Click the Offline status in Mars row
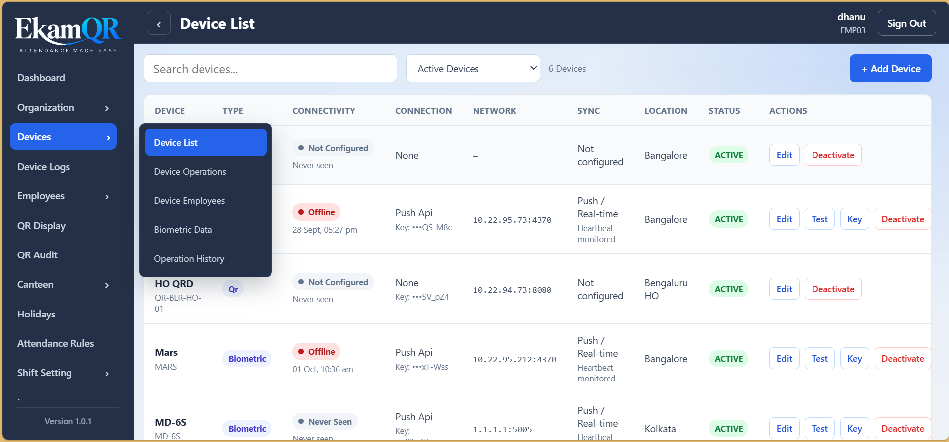Viewport: 949px width, 442px height. [x=316, y=351]
